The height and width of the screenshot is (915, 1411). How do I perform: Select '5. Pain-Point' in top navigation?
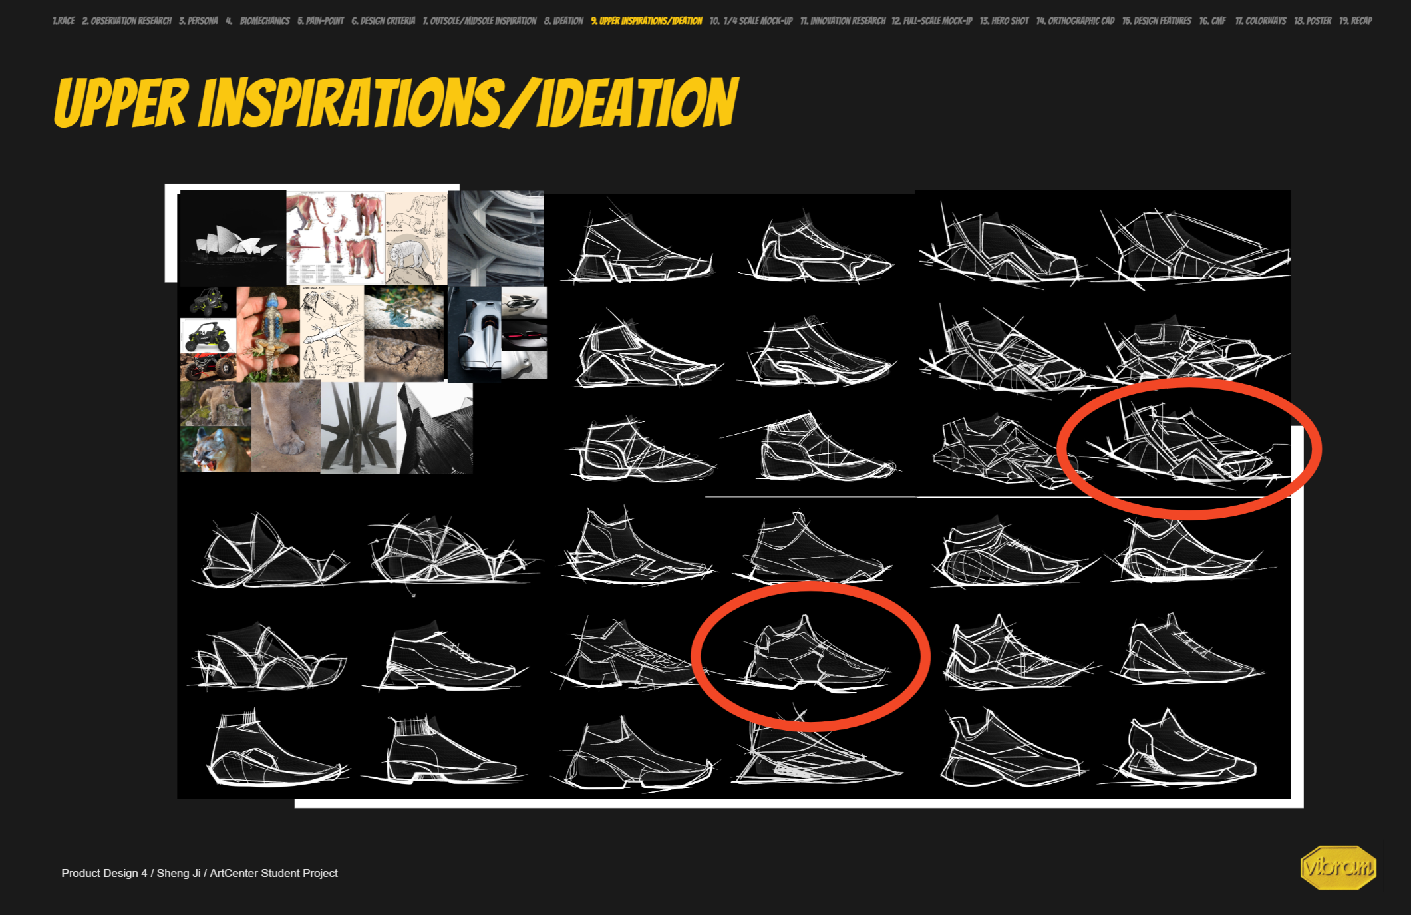click(x=321, y=21)
